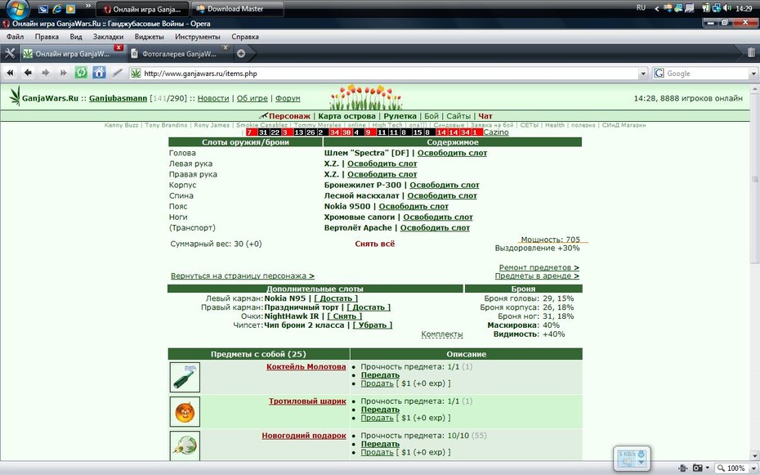Click the RU language indicator
The width and height of the screenshot is (760, 475).
pyautogui.click(x=641, y=7)
